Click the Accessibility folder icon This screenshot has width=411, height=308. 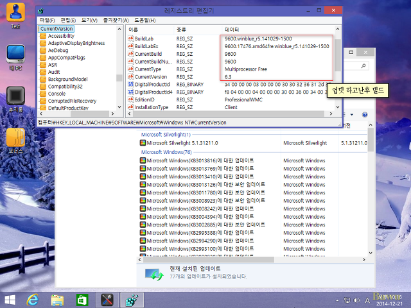tap(43, 36)
